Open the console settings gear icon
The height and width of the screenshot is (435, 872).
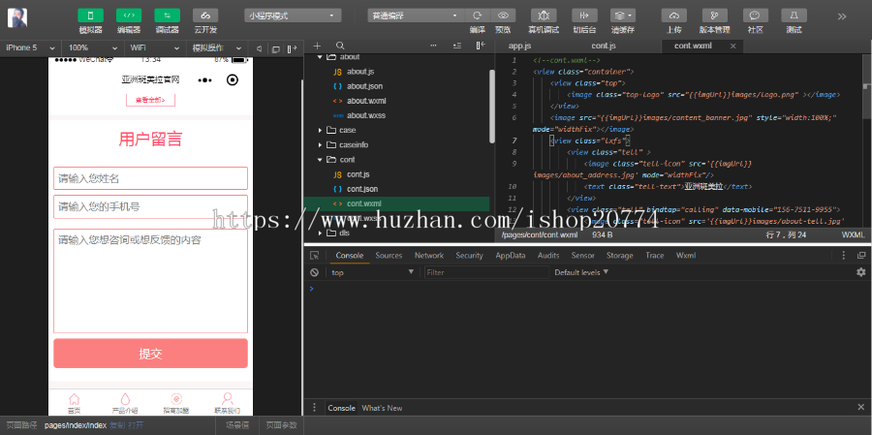coord(860,273)
